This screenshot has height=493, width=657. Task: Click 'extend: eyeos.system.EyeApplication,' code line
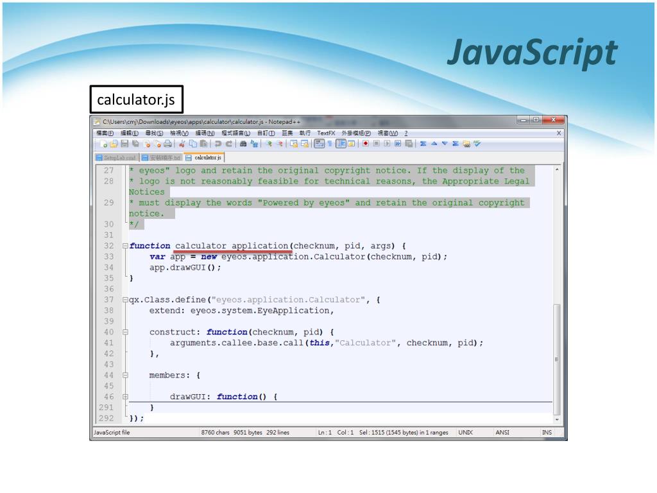click(x=242, y=311)
